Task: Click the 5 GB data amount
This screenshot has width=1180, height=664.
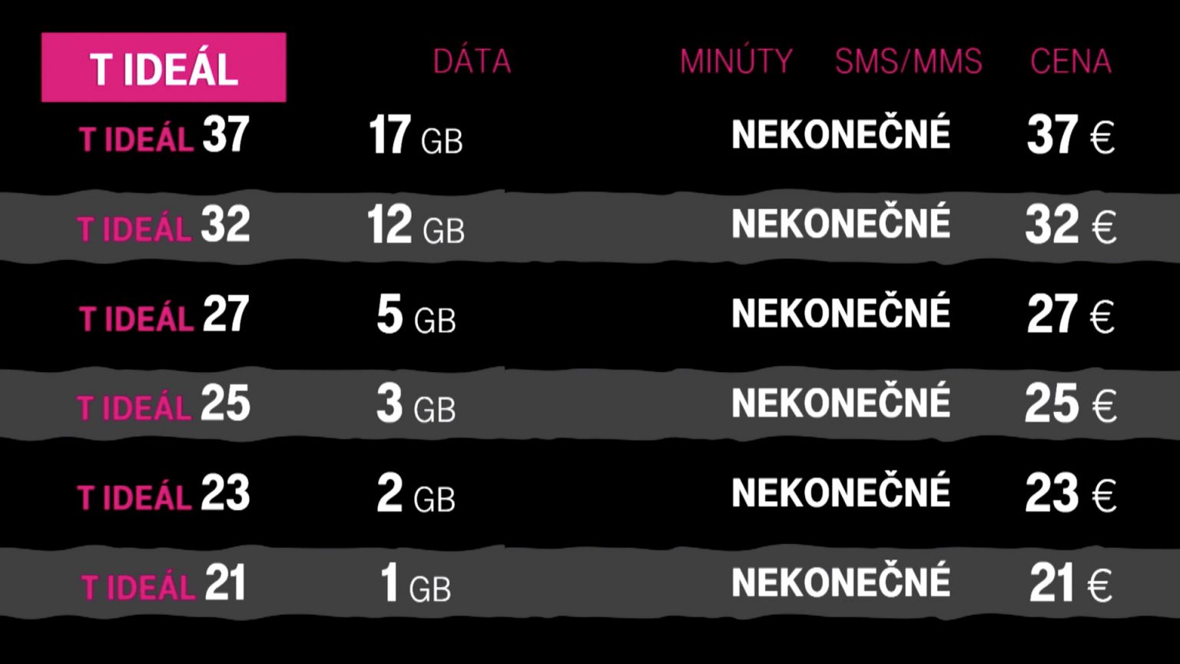Action: click(x=416, y=316)
